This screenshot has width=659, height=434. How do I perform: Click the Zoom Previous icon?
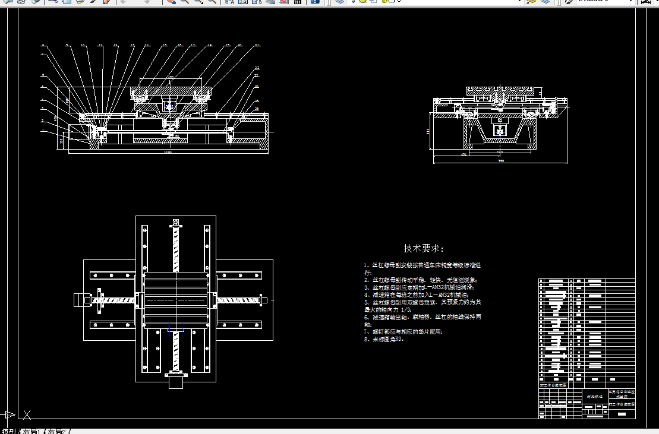212,2
